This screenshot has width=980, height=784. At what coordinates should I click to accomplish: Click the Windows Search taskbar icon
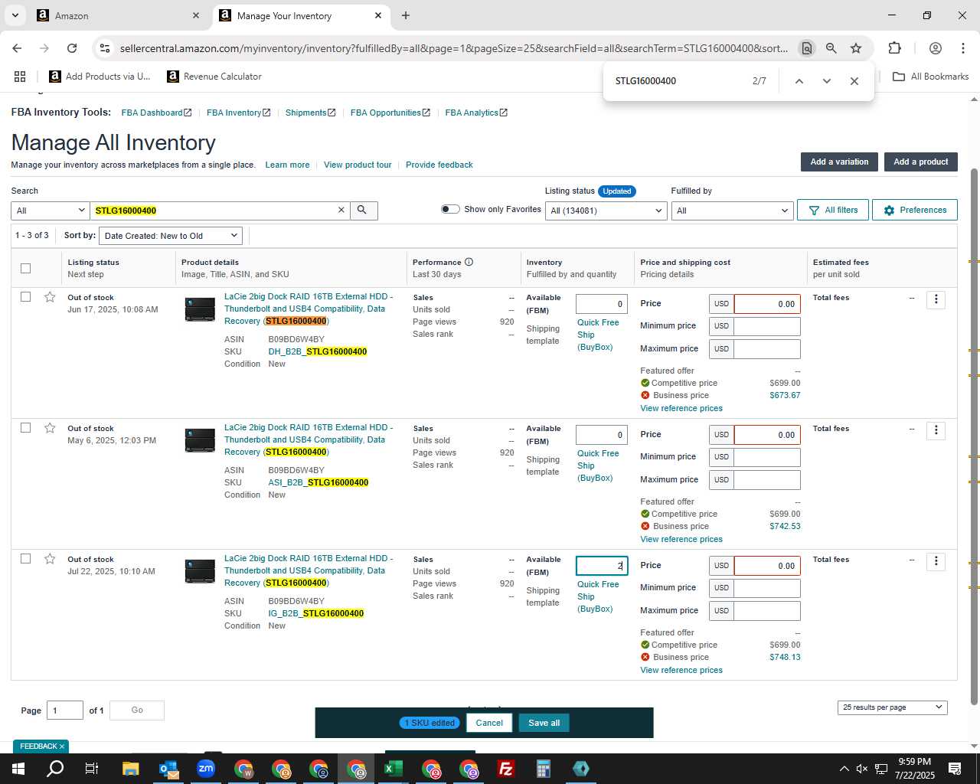(55, 769)
